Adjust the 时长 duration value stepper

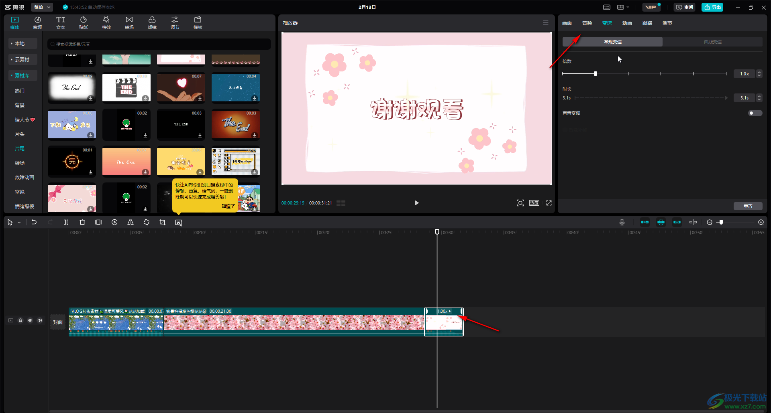[x=759, y=98]
